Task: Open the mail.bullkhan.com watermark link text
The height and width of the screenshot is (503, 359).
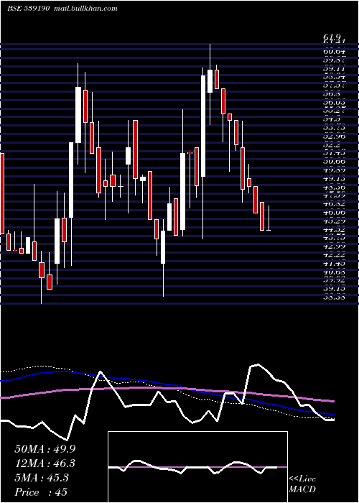Action: (x=85, y=9)
